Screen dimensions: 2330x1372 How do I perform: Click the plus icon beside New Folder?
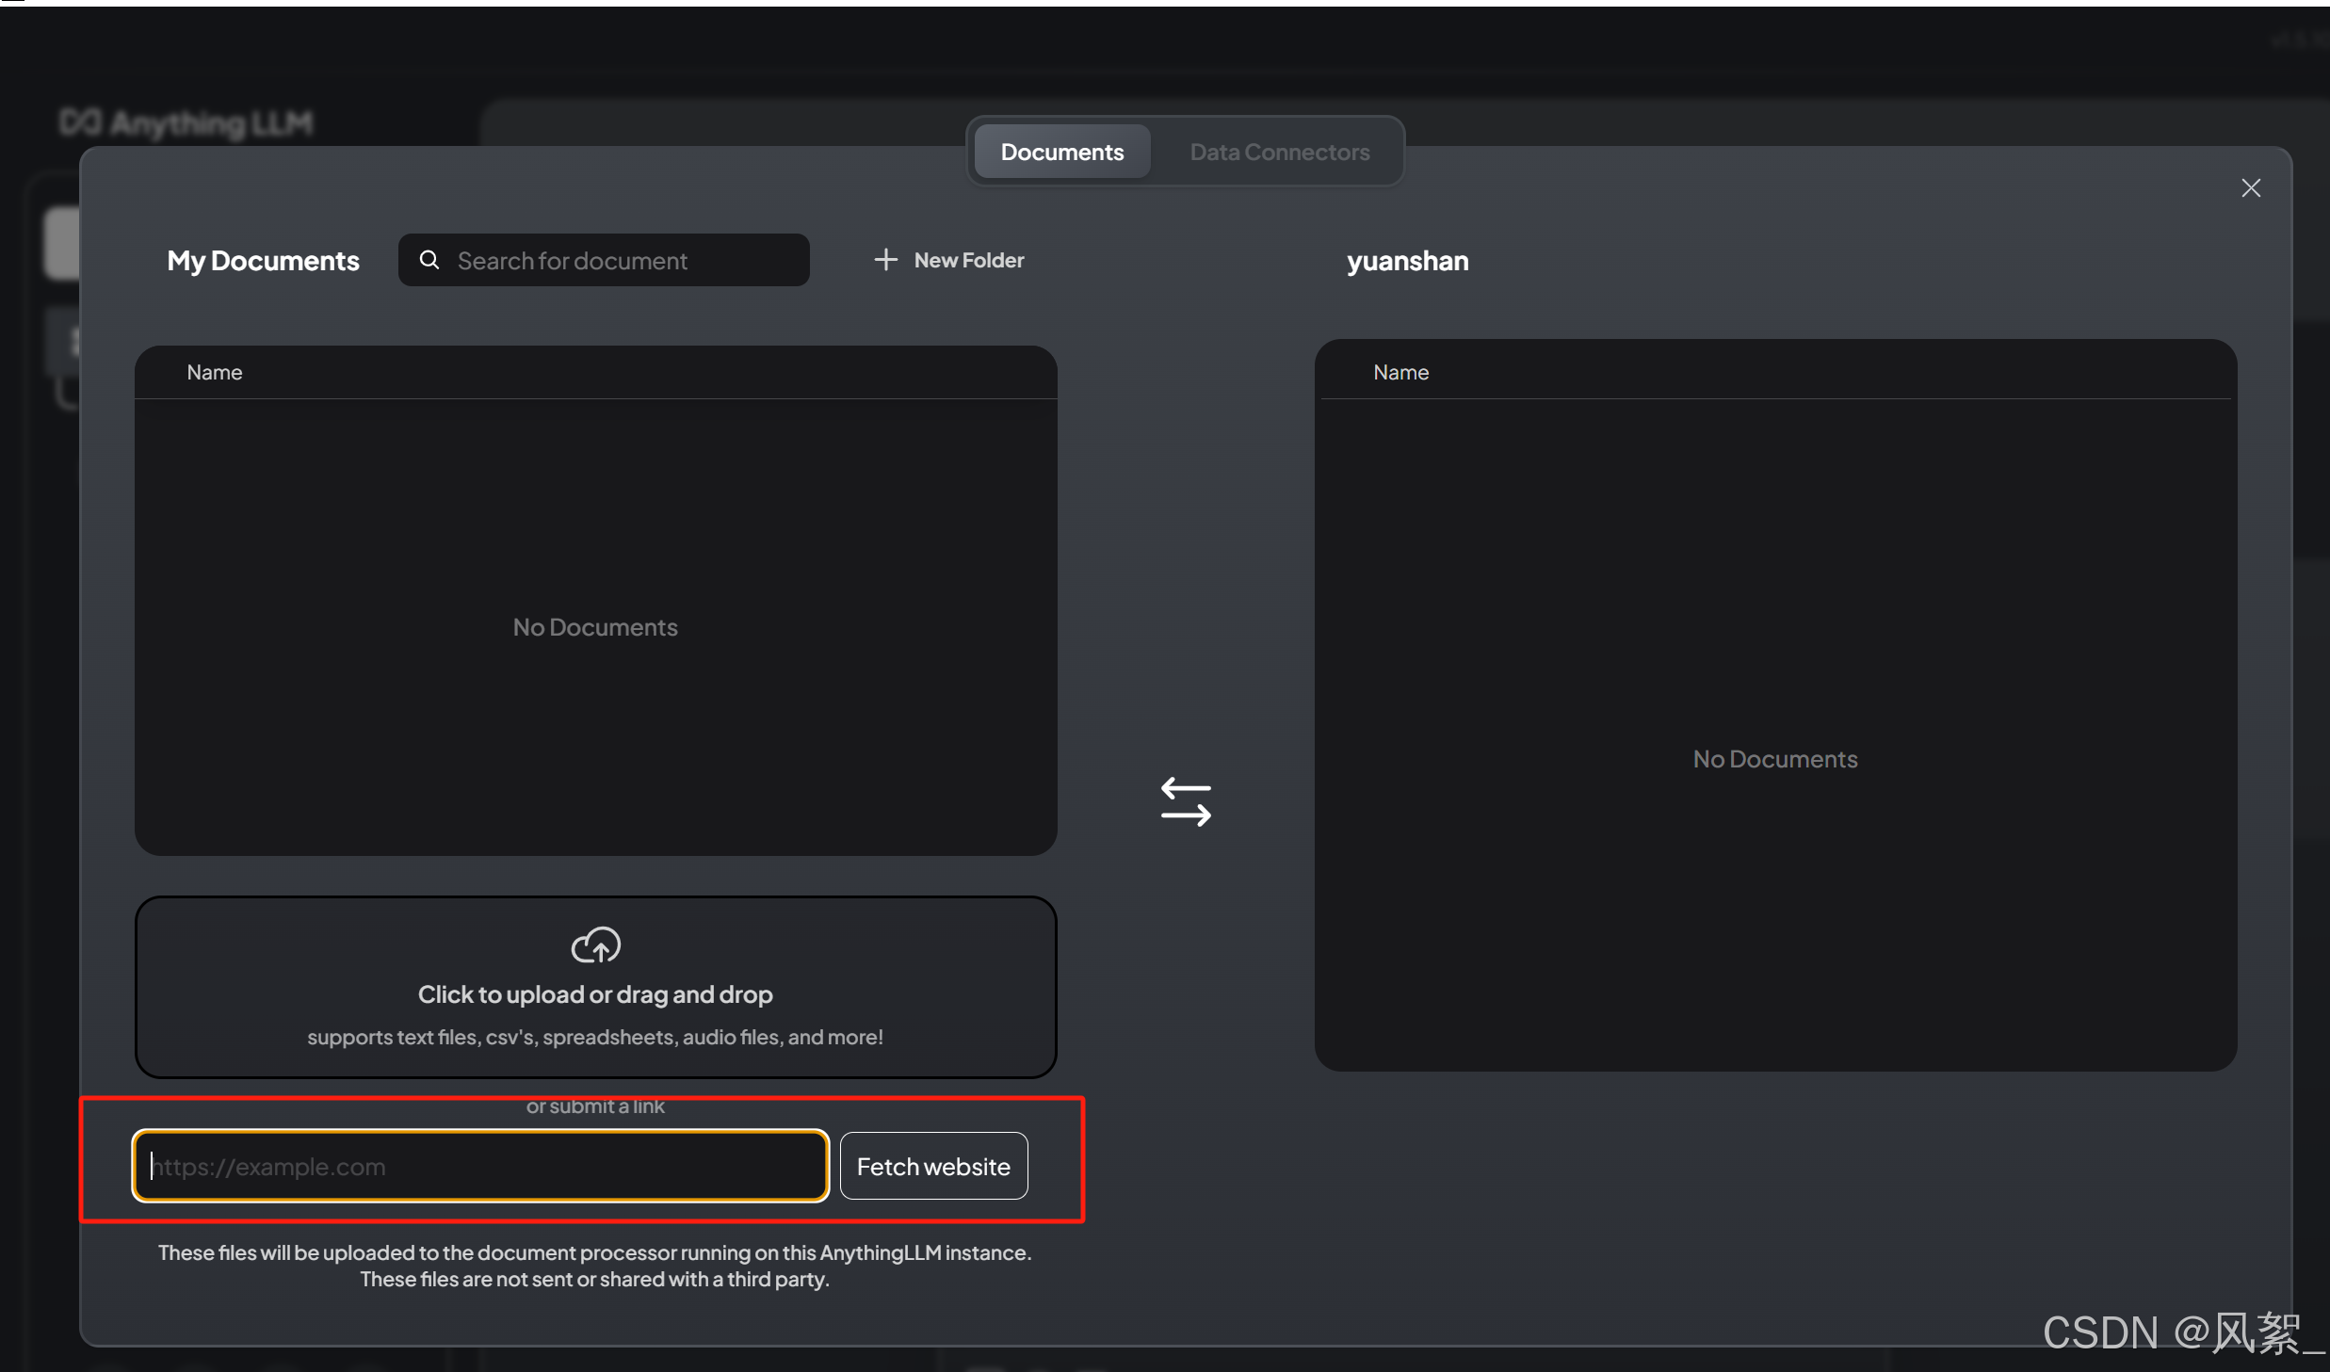[x=885, y=260]
